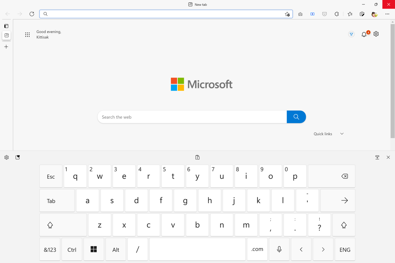Tap the right cursor arrow key
The height and width of the screenshot is (263, 395).
tap(323, 249)
